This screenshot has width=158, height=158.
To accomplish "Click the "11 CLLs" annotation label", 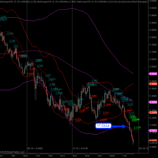I will [103, 126].
